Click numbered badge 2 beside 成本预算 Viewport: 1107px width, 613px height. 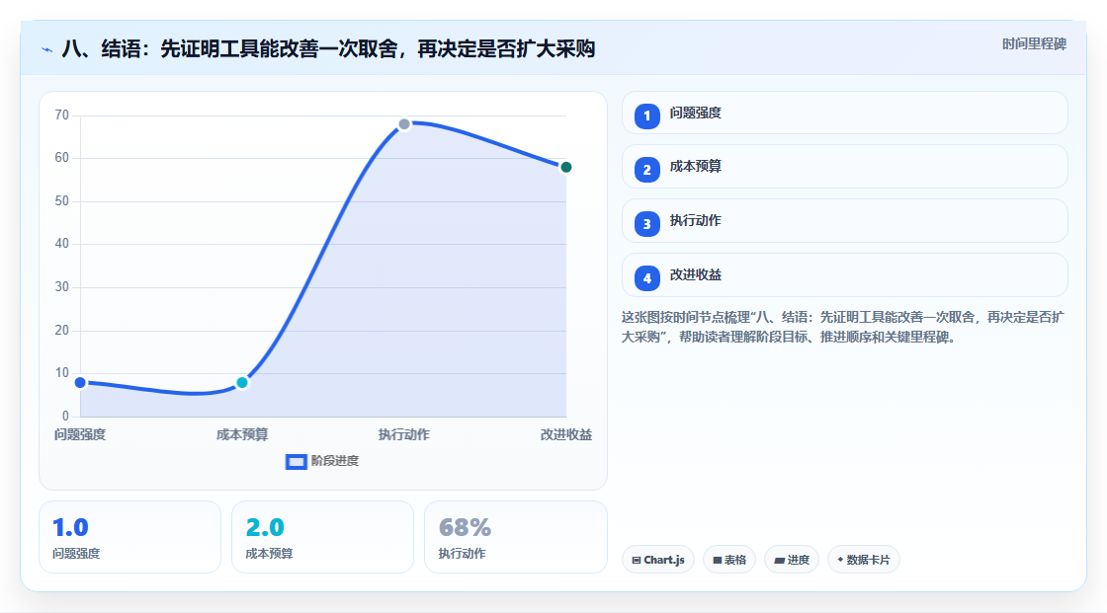646,170
